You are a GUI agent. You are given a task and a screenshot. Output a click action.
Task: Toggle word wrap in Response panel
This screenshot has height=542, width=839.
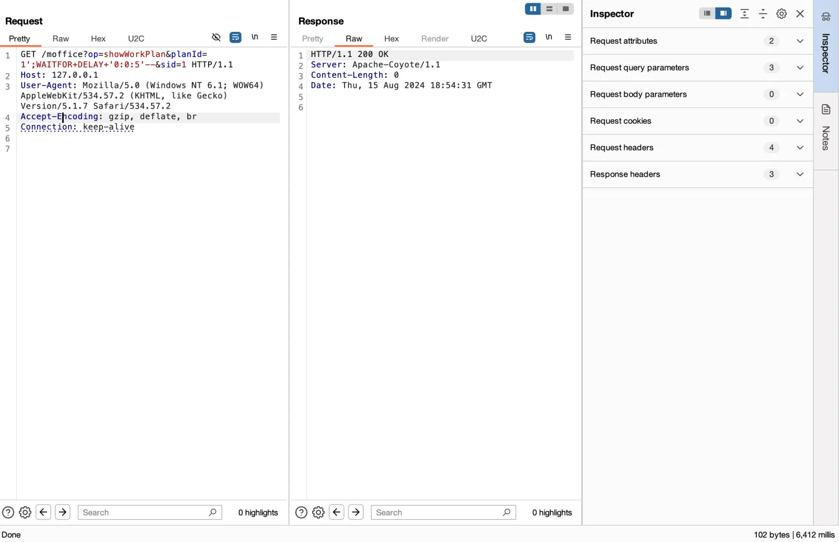click(x=529, y=37)
